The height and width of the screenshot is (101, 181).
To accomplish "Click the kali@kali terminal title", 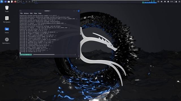I will pyautogui.click(x=48, y=11).
